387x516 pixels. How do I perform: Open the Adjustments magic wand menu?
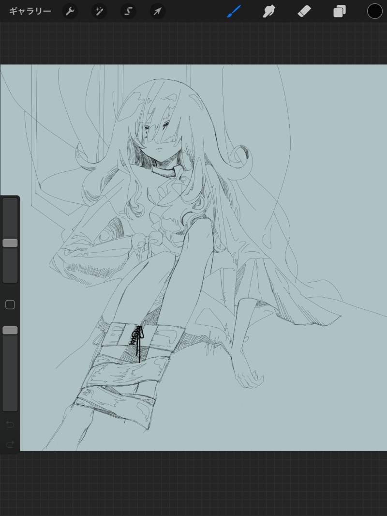click(x=99, y=12)
